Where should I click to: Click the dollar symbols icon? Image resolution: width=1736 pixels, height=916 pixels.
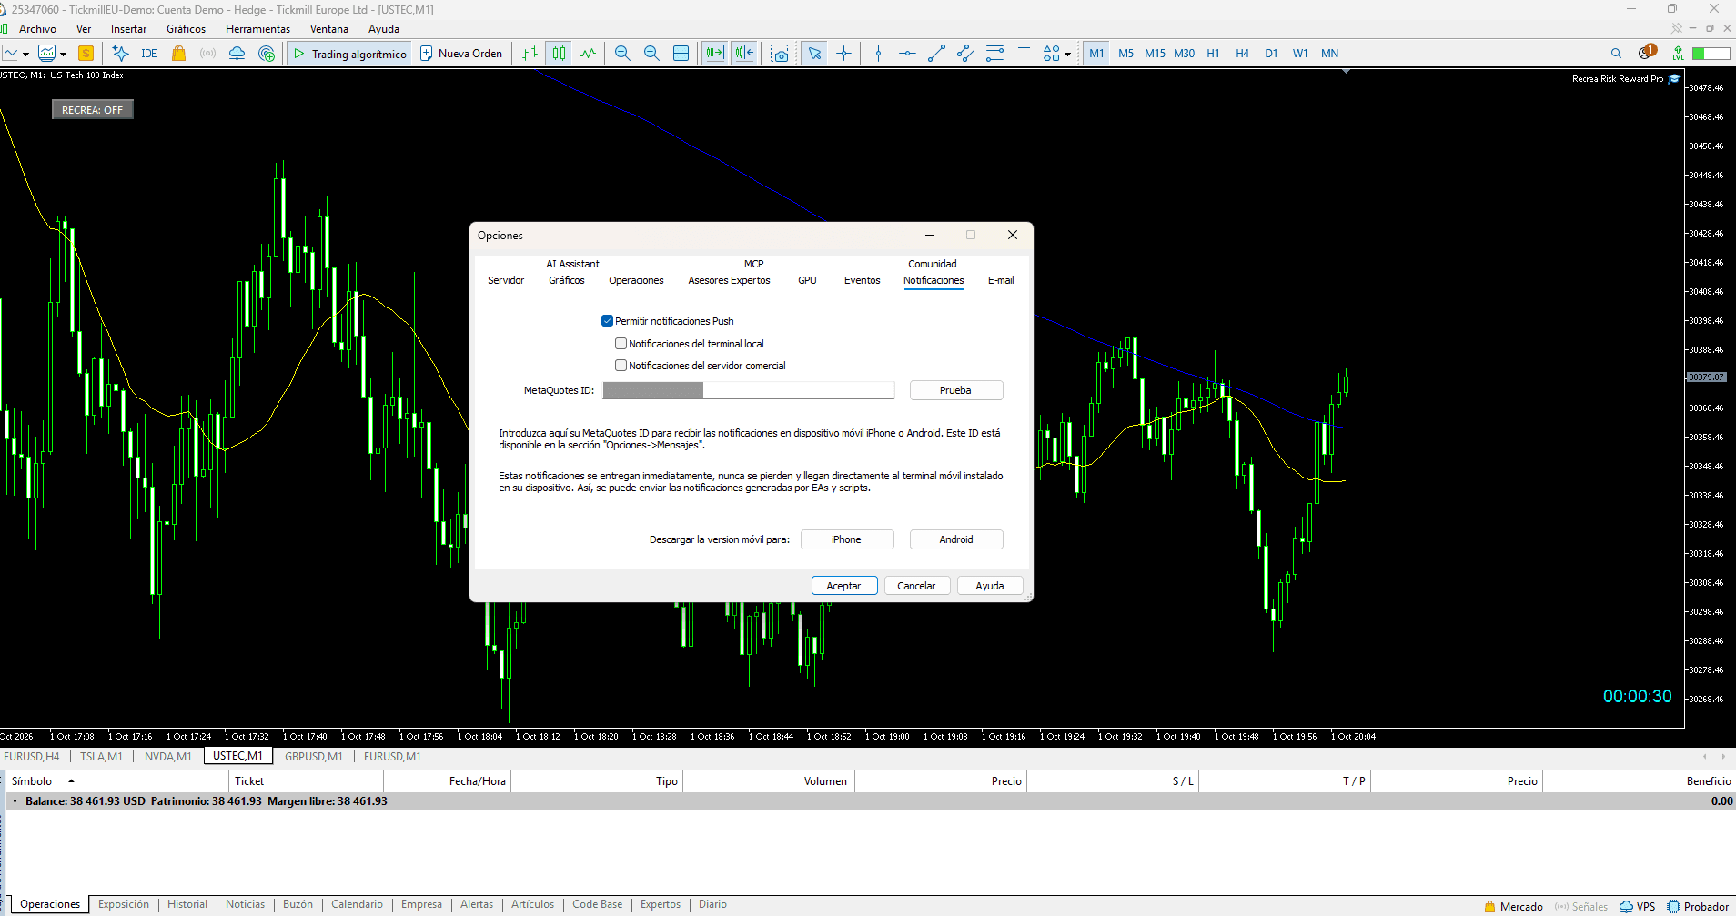pyautogui.click(x=86, y=54)
